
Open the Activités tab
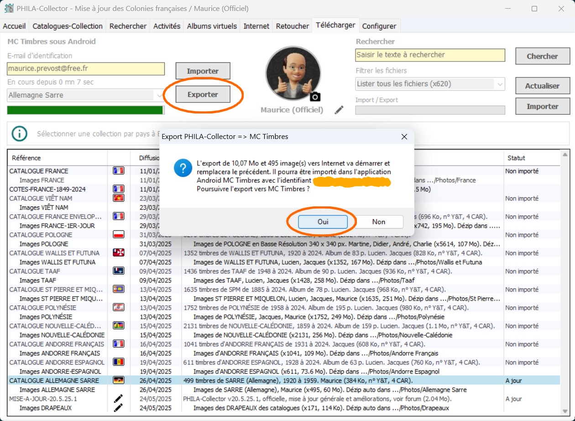pyautogui.click(x=167, y=26)
